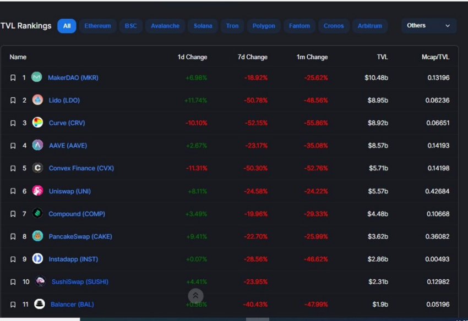The width and height of the screenshot is (468, 321).
Task: Bookmark the MakerDAO (MKR) row
Action: (13, 78)
